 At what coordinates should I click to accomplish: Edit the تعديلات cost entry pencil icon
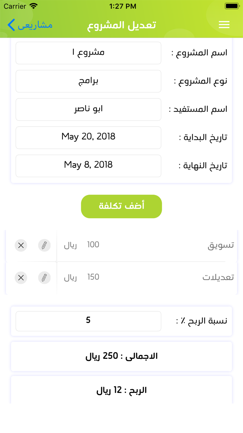(x=44, y=278)
